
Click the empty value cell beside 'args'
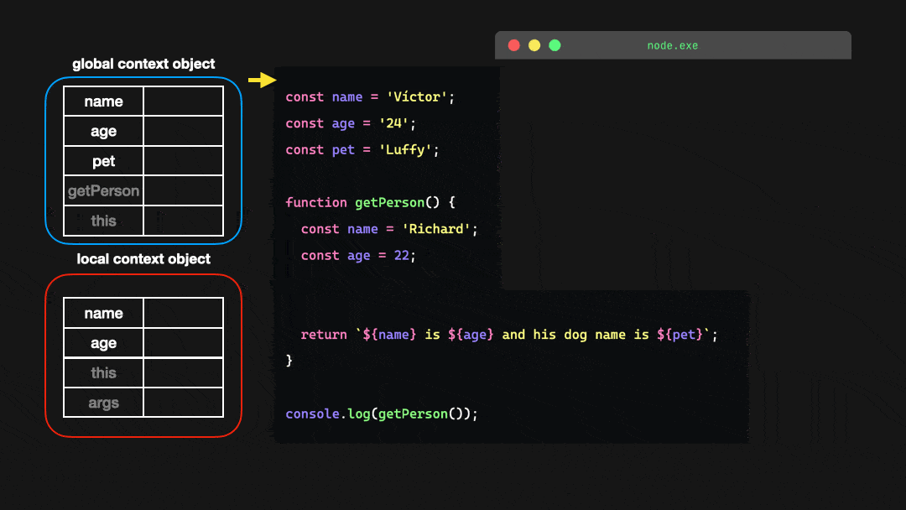click(x=183, y=403)
